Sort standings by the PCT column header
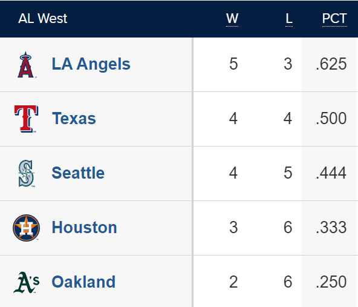 pos(334,19)
